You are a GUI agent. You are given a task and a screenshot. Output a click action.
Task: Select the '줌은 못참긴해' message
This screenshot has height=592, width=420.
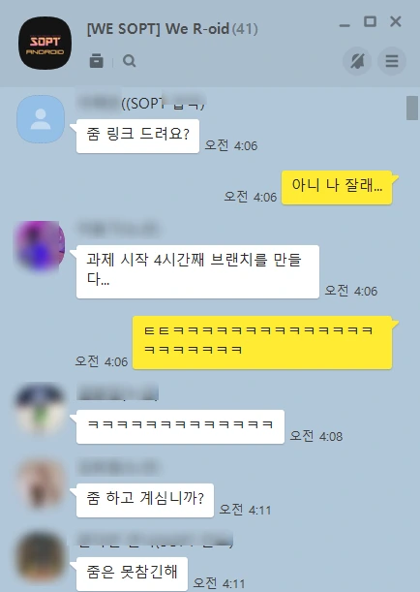pos(132,574)
